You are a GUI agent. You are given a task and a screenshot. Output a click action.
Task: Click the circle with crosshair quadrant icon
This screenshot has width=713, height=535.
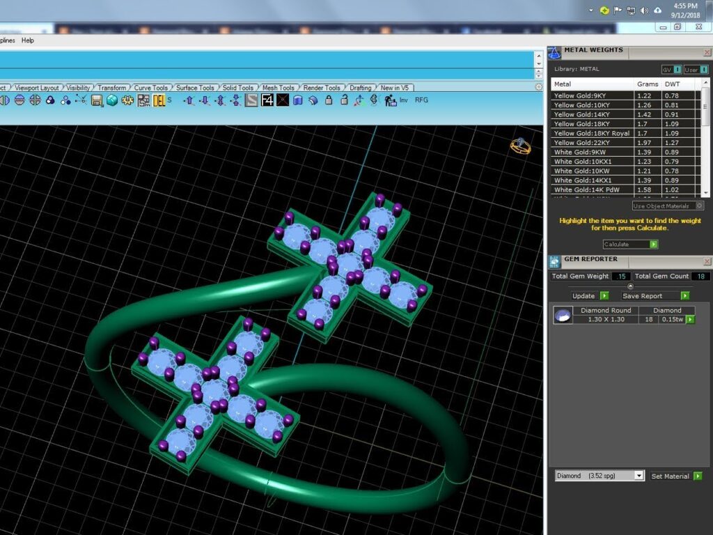coord(35,100)
